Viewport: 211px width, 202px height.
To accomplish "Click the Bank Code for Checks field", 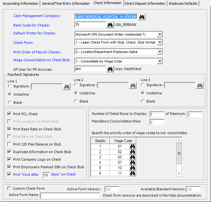I will pyautogui.click(x=90, y=25).
